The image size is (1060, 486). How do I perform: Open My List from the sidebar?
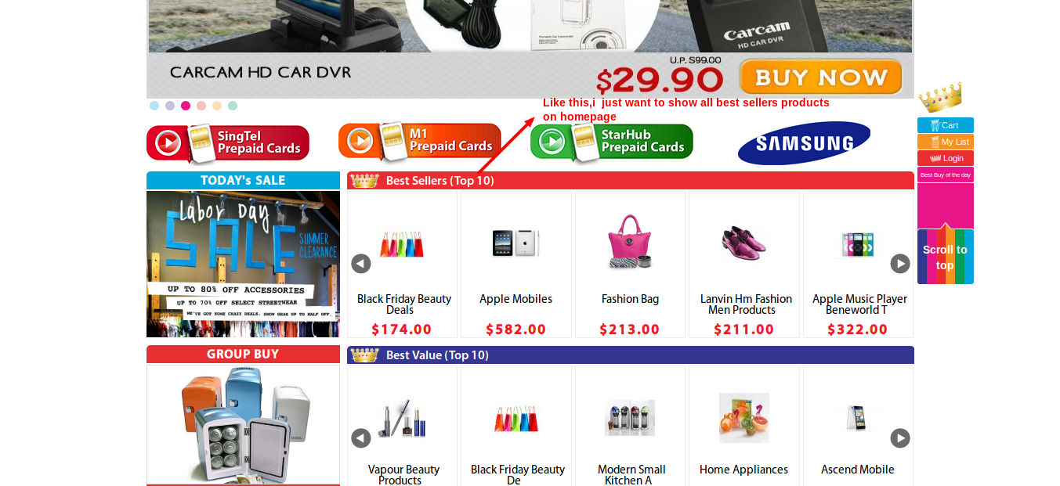pyautogui.click(x=946, y=142)
